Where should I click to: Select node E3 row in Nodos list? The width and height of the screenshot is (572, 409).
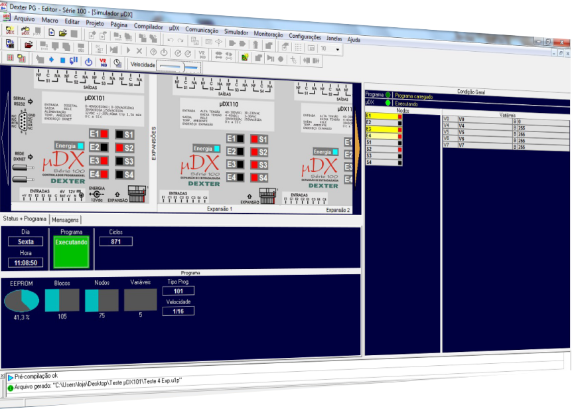coord(384,129)
